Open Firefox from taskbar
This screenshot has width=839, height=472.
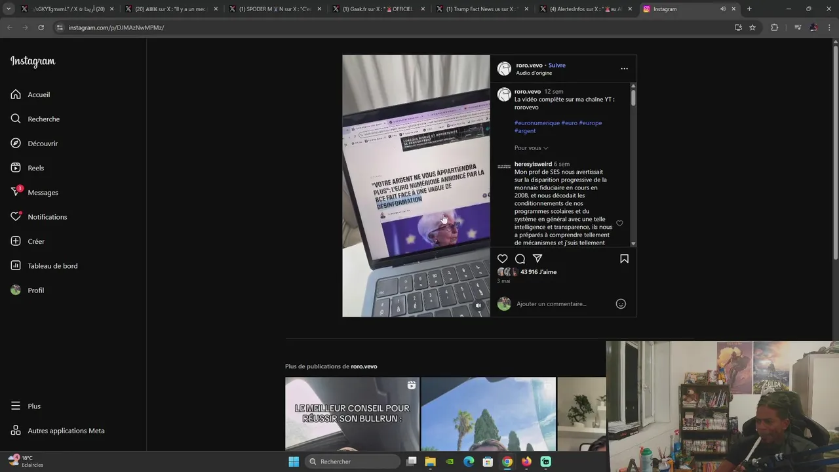click(x=526, y=462)
